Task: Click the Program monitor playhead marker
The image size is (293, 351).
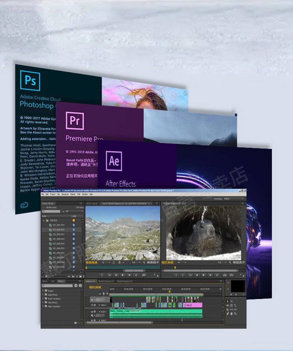Action: click(x=175, y=267)
